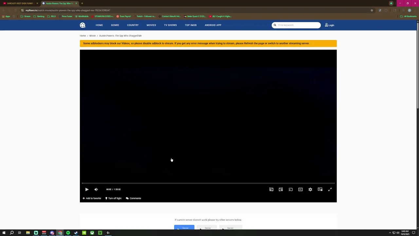Image resolution: width=419 pixels, height=236 pixels.
Task: Open the TOP IMDB page
Action: [x=191, y=25]
